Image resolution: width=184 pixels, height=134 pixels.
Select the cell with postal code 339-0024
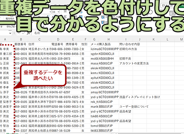tap(21, 49)
